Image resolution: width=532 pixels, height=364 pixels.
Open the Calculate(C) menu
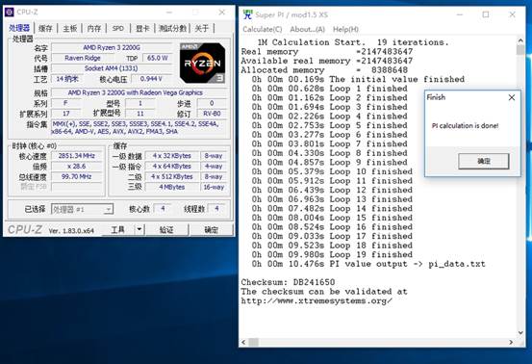pos(263,29)
